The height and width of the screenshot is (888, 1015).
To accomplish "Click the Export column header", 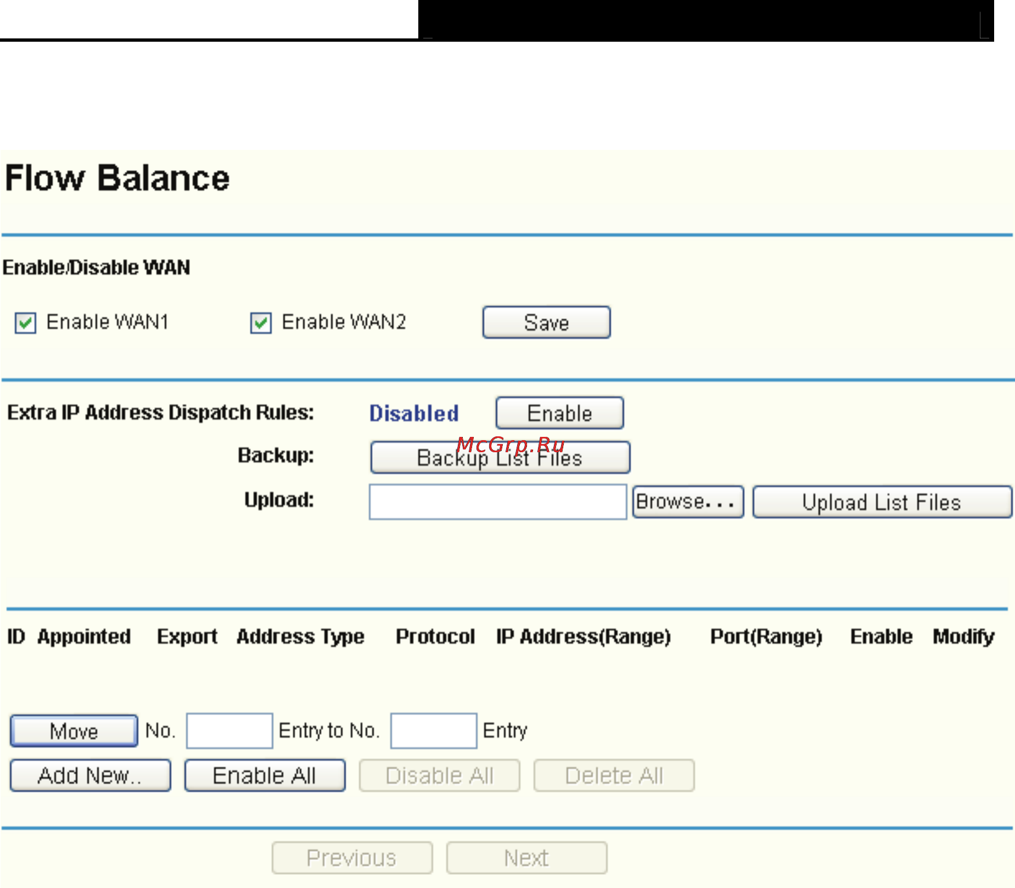I will point(187,637).
